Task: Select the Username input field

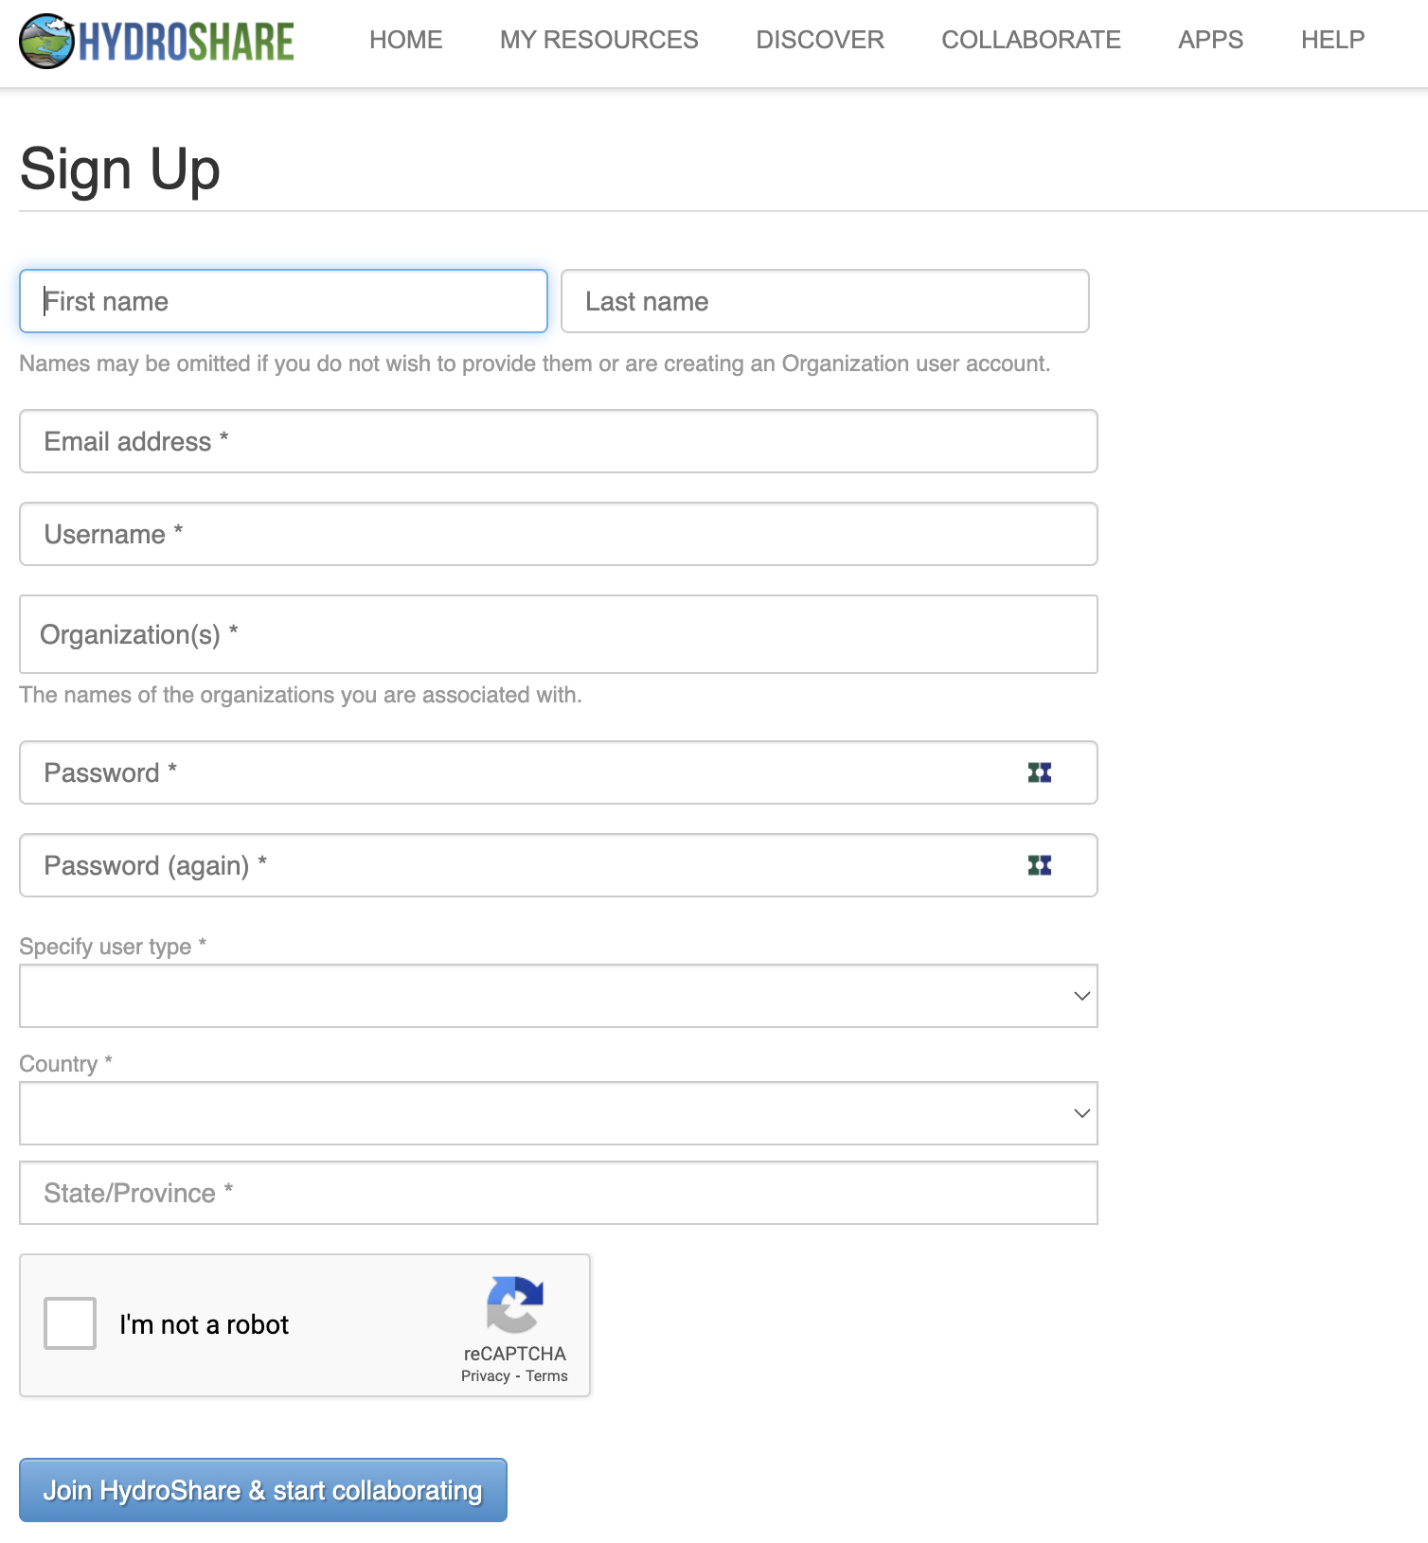Action: click(x=558, y=534)
